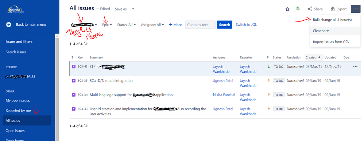This screenshot has width=364, height=141.
Task: Open issue key SC3-33
Action: click(82, 109)
